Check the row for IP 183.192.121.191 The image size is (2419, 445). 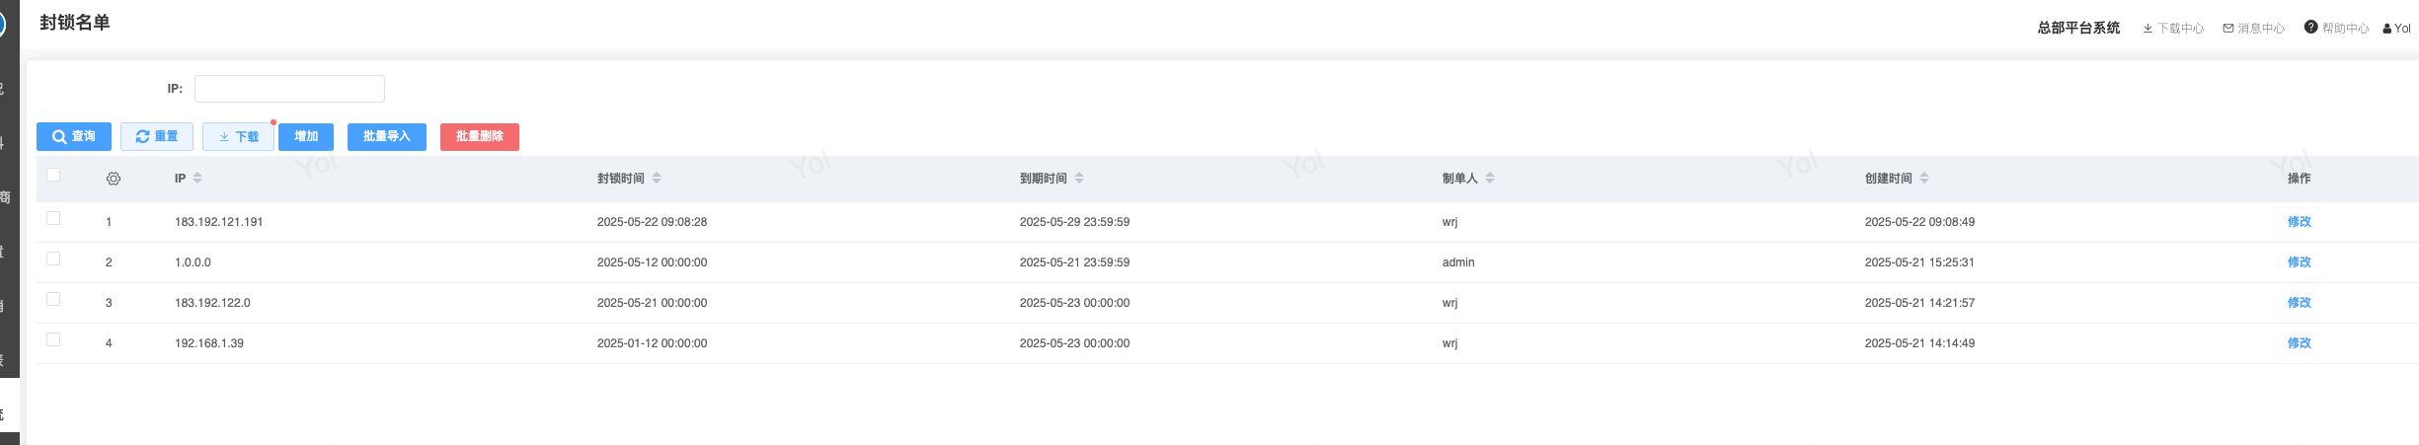53,219
